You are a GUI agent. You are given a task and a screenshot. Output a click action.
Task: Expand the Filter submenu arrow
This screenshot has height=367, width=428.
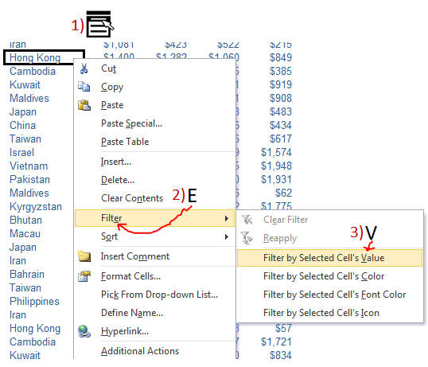coord(226,218)
